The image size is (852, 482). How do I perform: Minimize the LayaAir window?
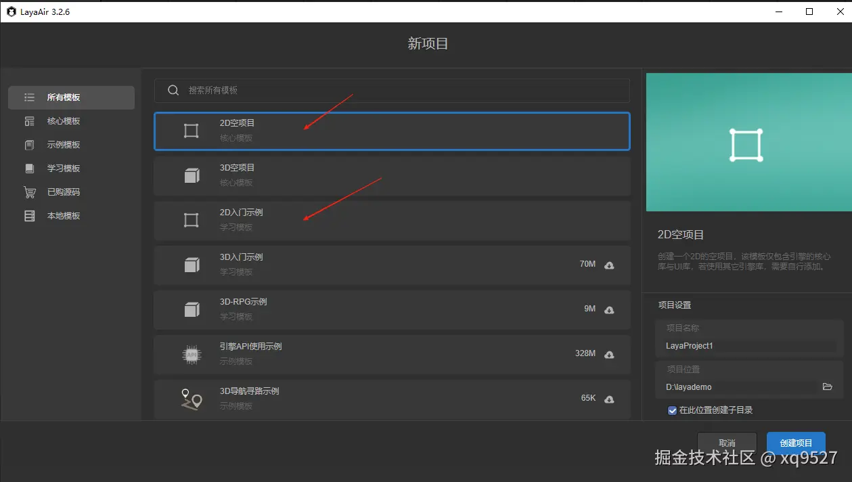coord(779,12)
